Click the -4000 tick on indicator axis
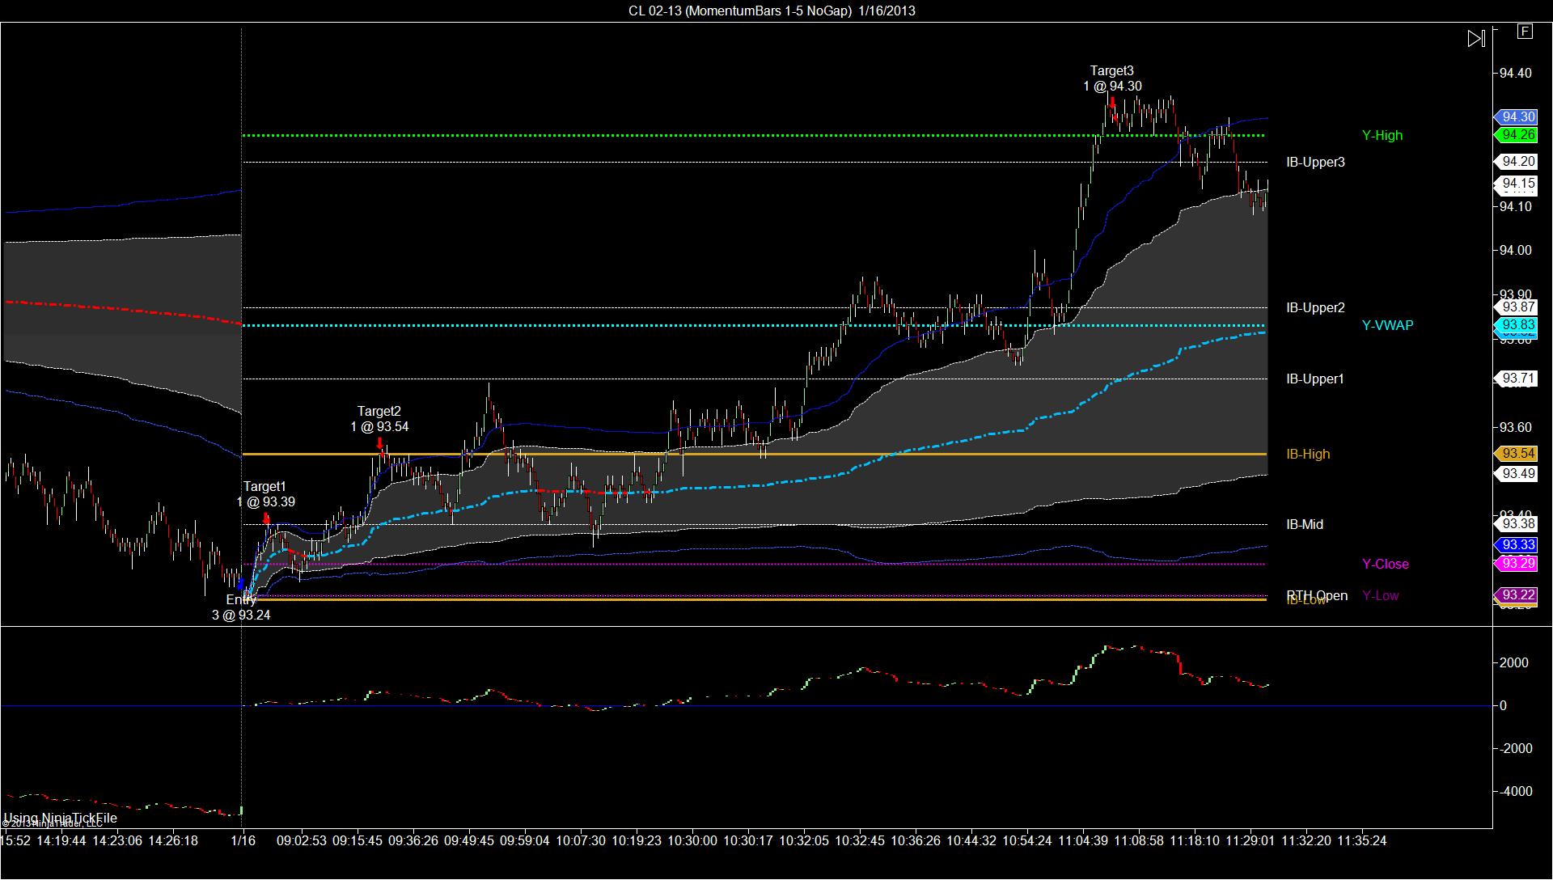The height and width of the screenshot is (880, 1553). pos(1514,791)
